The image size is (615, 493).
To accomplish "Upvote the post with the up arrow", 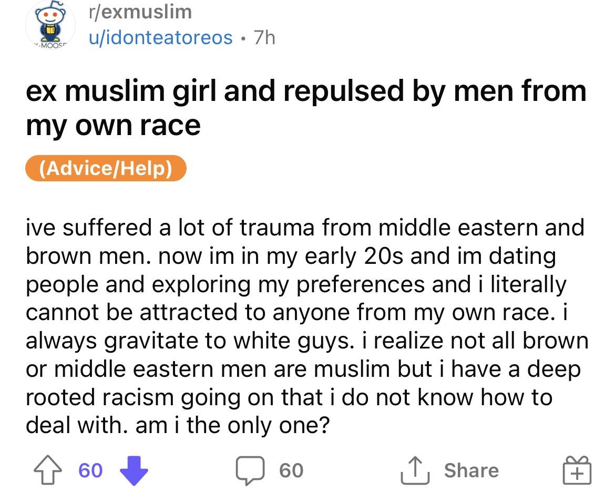I will [48, 469].
